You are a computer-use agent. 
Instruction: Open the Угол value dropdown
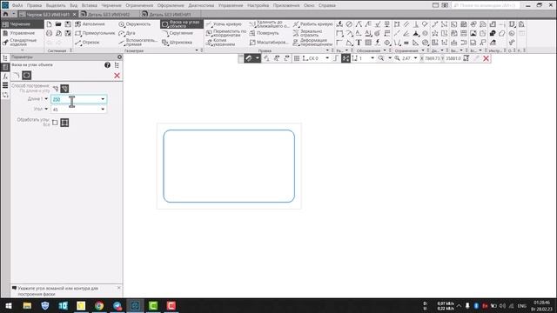coord(103,110)
